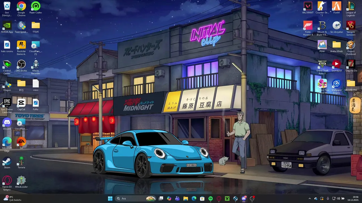Select Epic Games Launcher desktop icon
The height and width of the screenshot is (203, 362).
[x=7, y=106]
